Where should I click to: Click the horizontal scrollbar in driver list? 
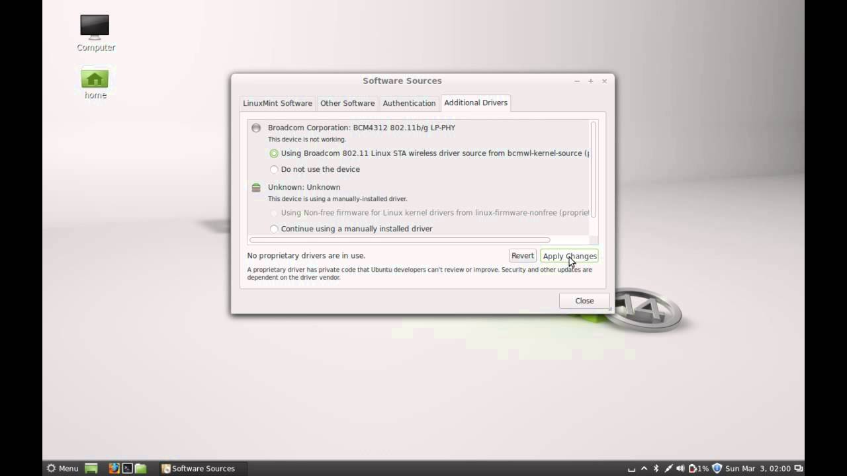click(x=400, y=240)
